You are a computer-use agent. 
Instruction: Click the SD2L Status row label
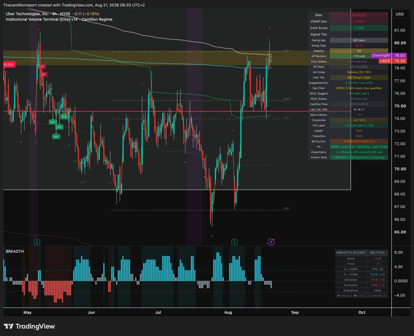[x=319, y=99]
